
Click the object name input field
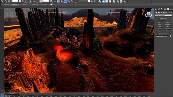[x=162, y=36]
